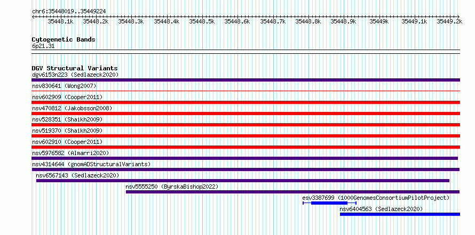Select the purple nsv5555250 variant bar
The width and height of the screenshot is (475, 235).
coord(292,192)
